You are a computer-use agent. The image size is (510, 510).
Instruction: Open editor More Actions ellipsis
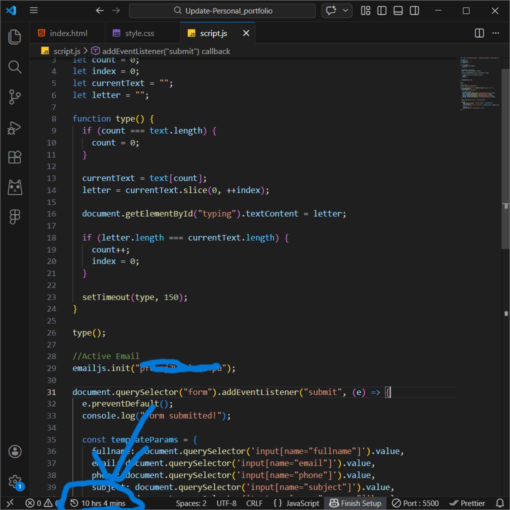495,33
